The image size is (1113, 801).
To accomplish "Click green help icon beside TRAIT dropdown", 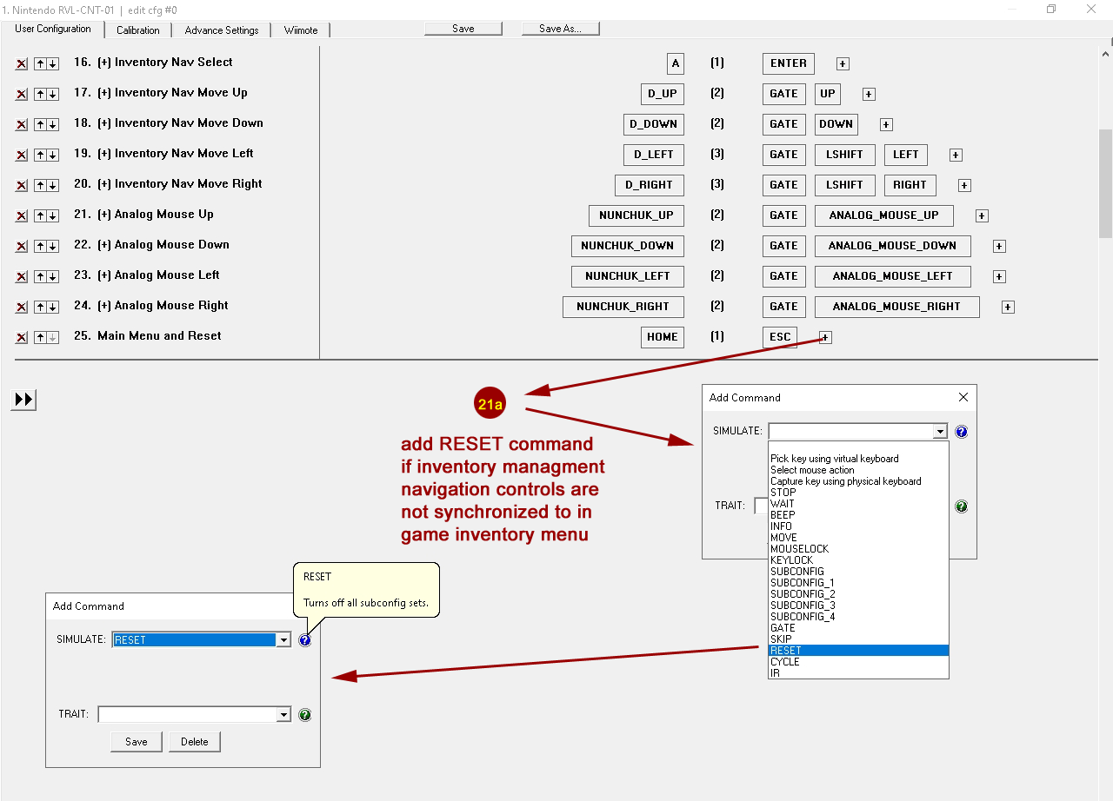I will (304, 715).
